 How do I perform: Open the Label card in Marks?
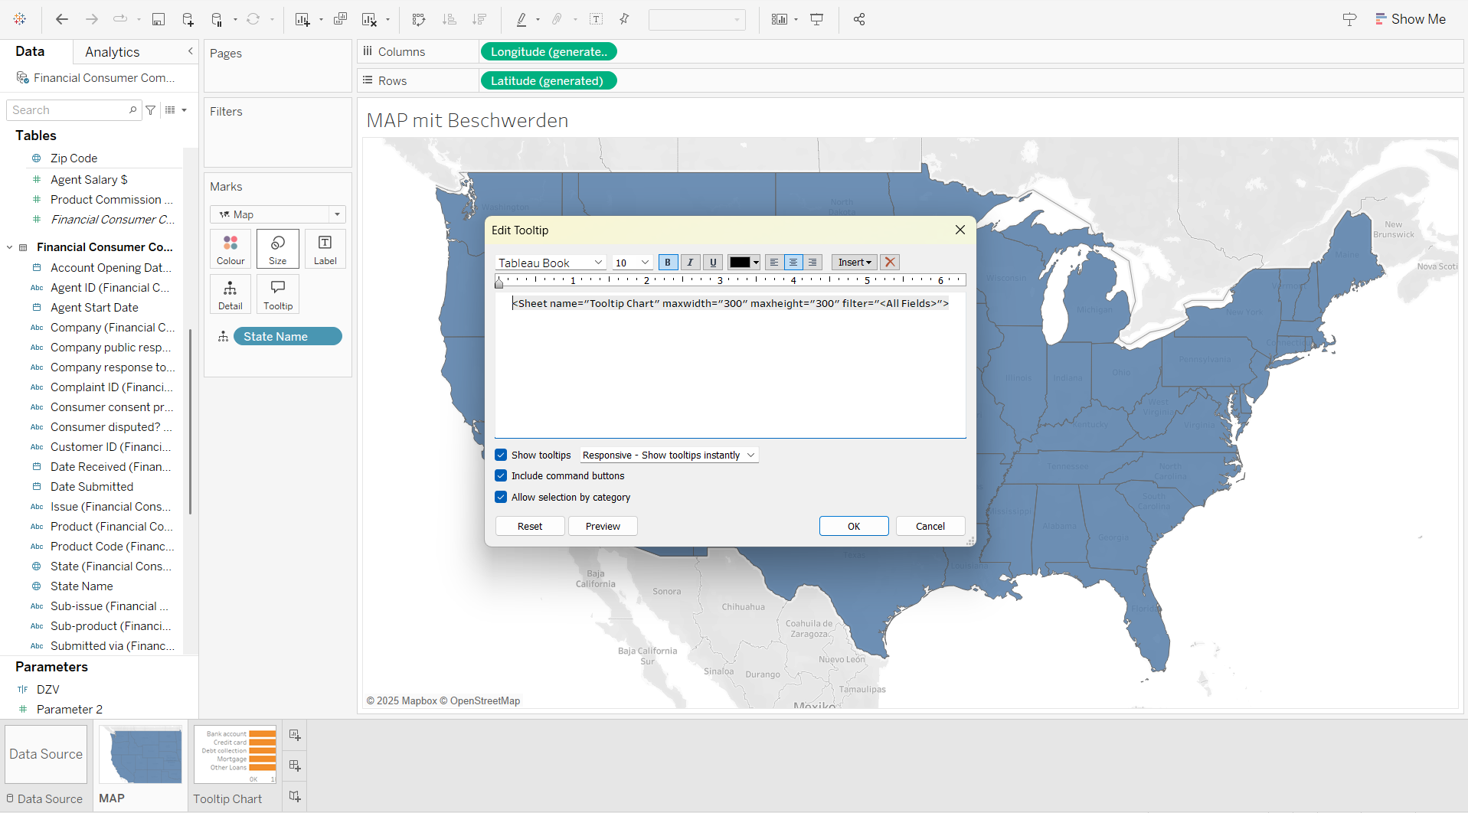(x=325, y=249)
